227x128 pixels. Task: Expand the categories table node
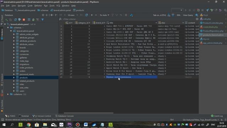coord(14,51)
